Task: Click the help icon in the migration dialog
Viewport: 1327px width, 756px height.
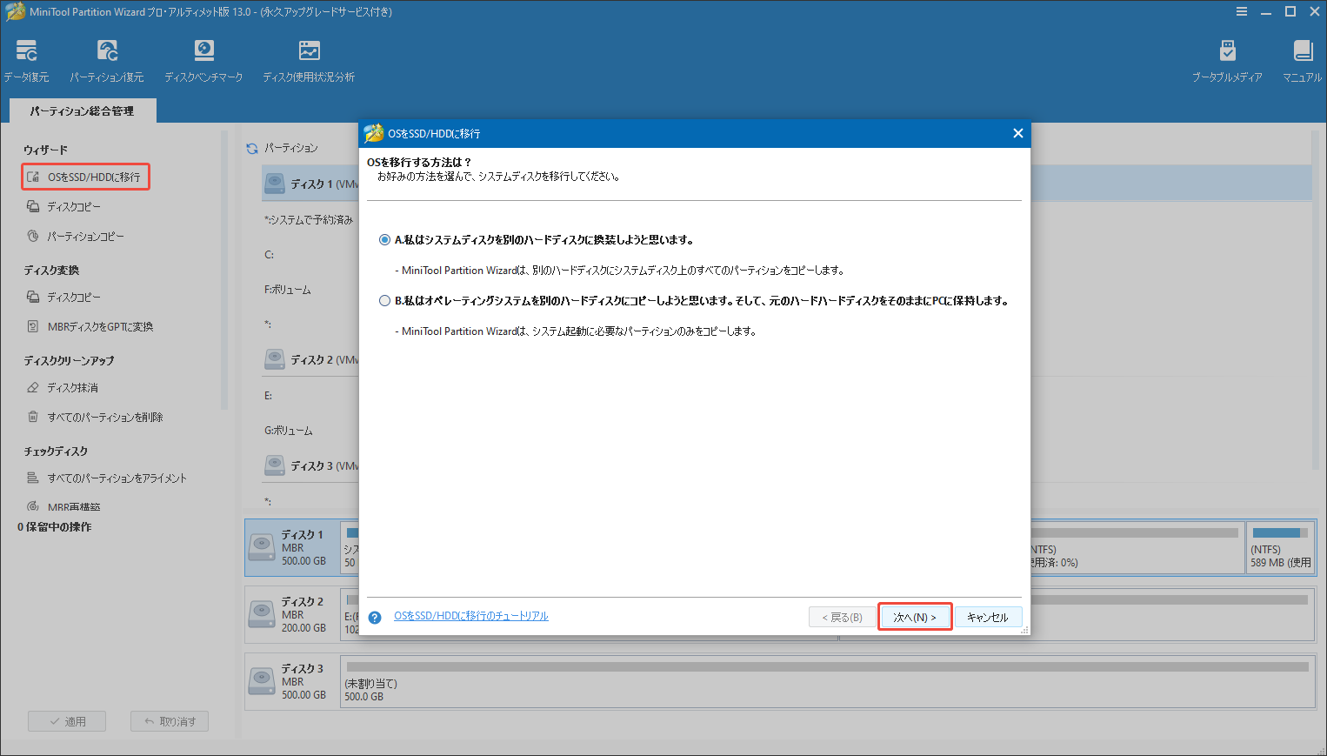Action: point(374,617)
